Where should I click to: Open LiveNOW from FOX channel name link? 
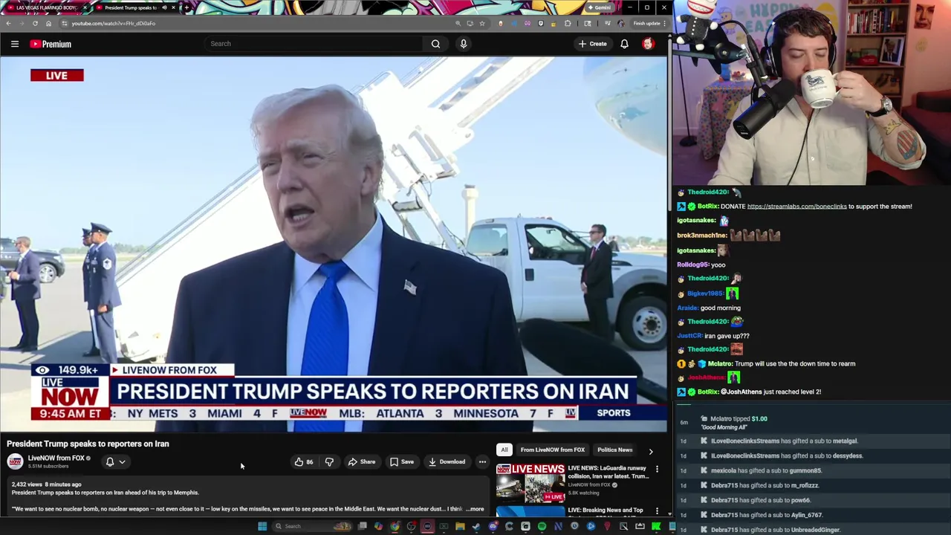click(x=56, y=458)
